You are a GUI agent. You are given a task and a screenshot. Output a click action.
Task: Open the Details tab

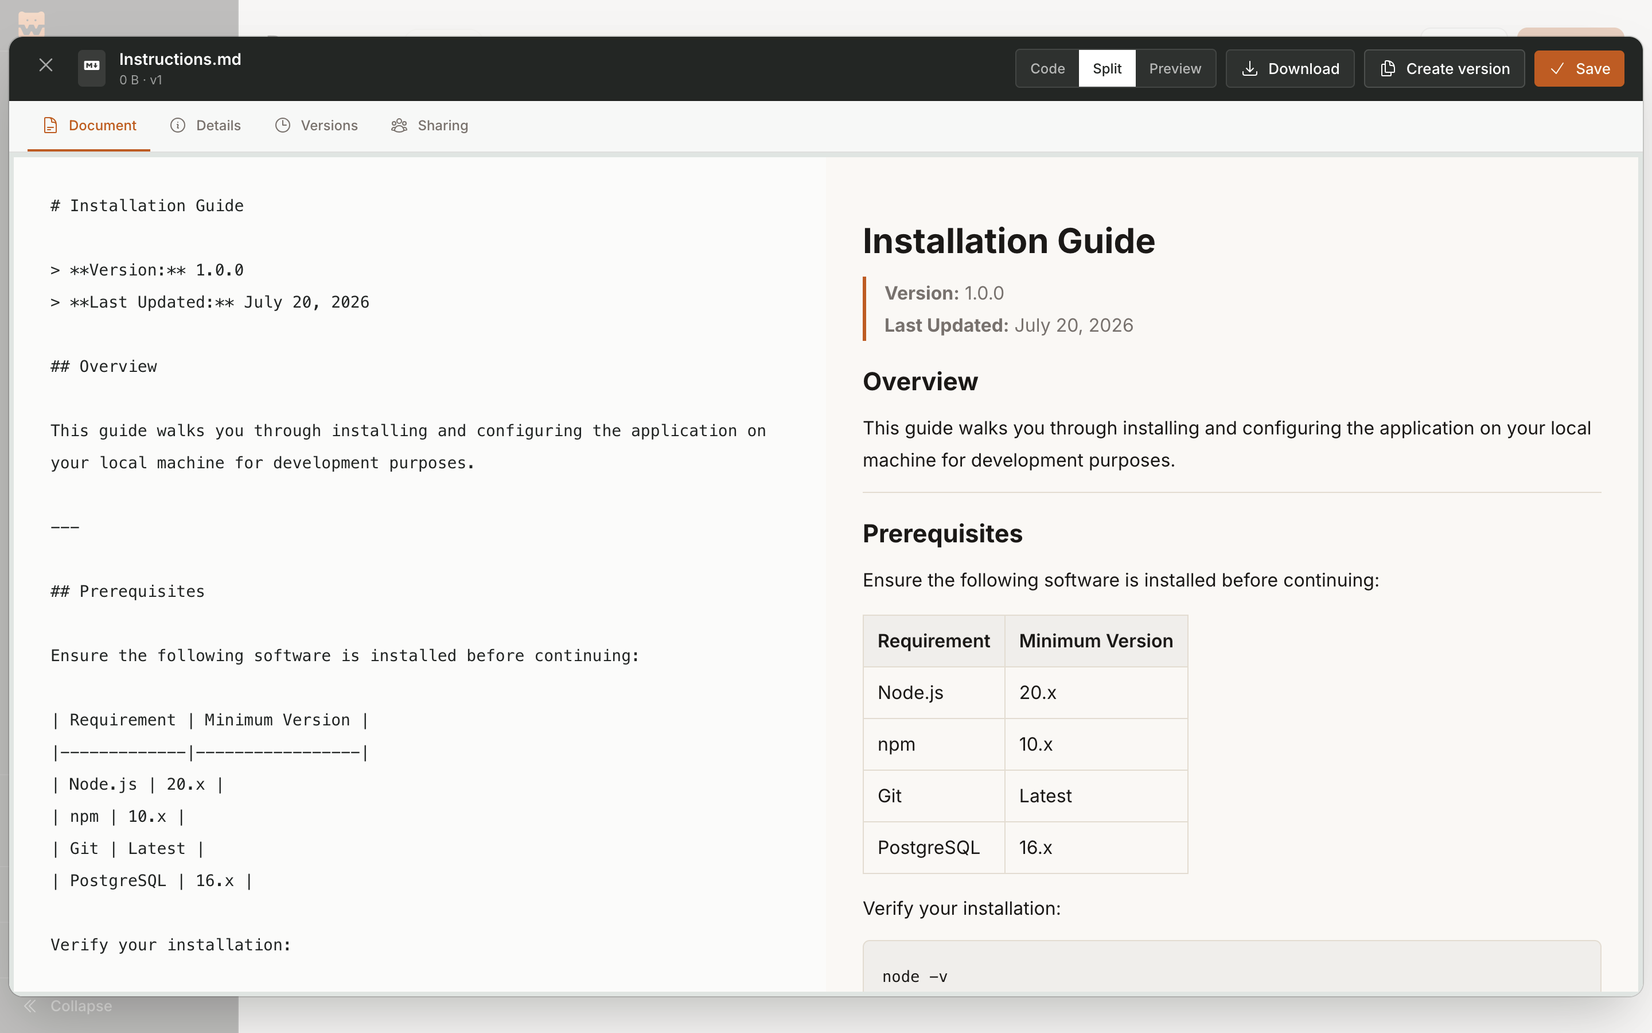tap(205, 126)
